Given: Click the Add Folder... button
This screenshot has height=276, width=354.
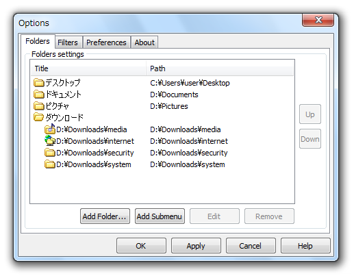Looking at the screenshot, I should coord(105,216).
